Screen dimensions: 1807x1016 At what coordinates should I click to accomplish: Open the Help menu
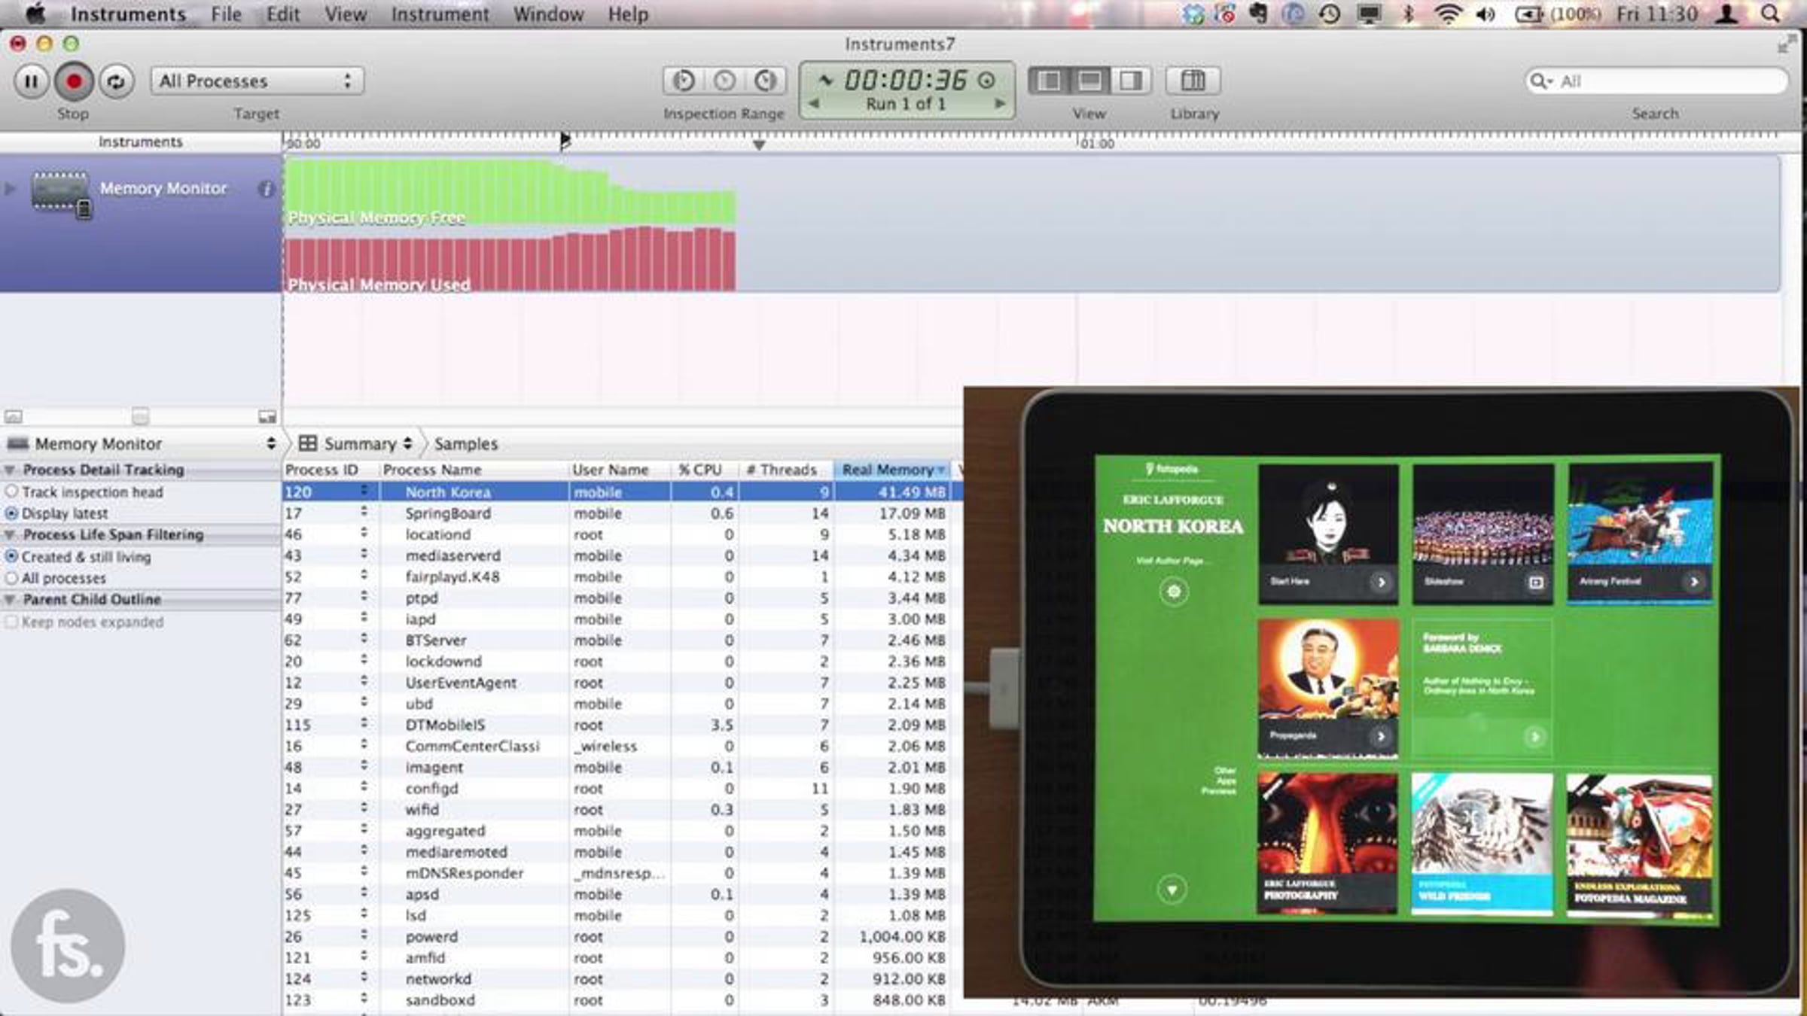pyautogui.click(x=628, y=14)
